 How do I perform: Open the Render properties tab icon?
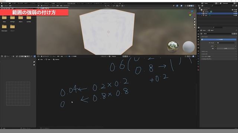click(198, 34)
